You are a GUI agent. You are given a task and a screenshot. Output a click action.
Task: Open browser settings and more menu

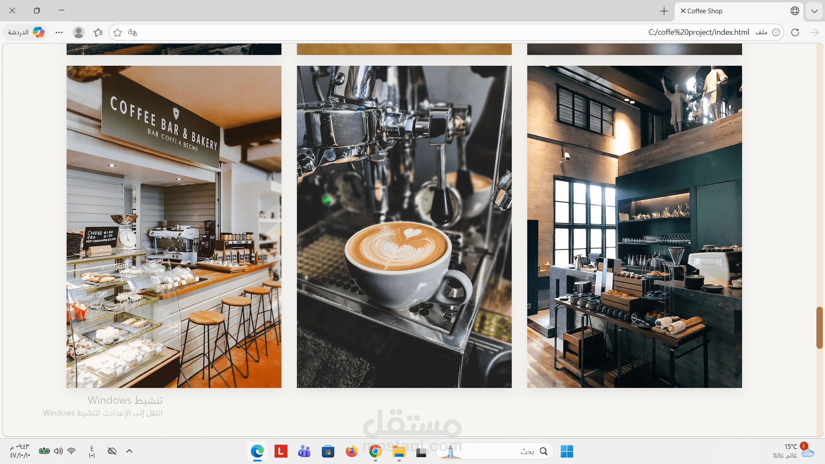[59, 32]
